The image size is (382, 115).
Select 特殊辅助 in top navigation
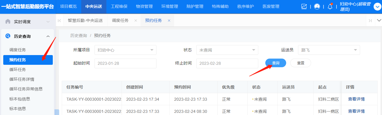(220, 6)
